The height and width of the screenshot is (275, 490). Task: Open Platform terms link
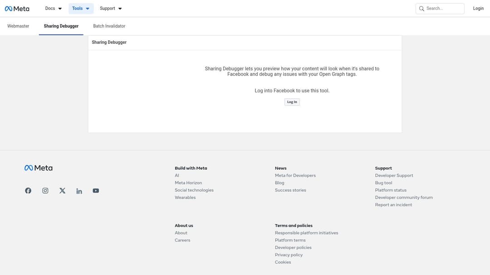(x=290, y=240)
